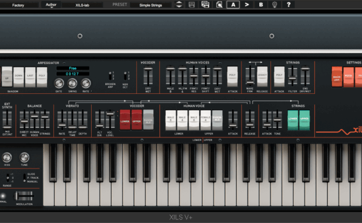Click the Balance HUMAN VOICE slider
362x223 pixels.
coord(35,120)
